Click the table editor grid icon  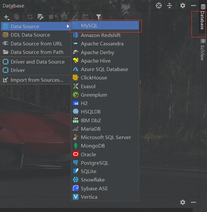click(64, 17)
